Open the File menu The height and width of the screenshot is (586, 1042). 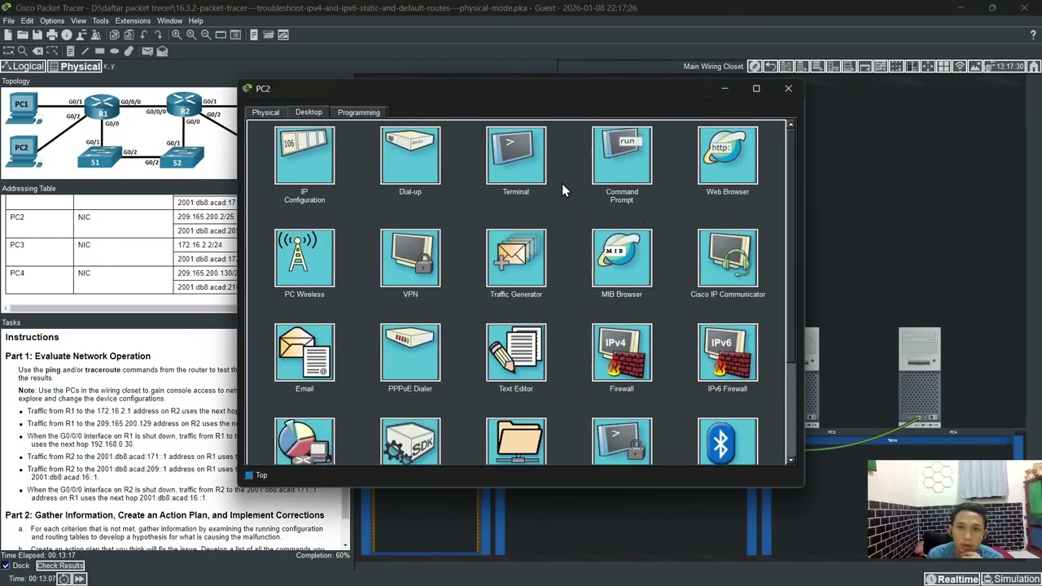point(8,21)
